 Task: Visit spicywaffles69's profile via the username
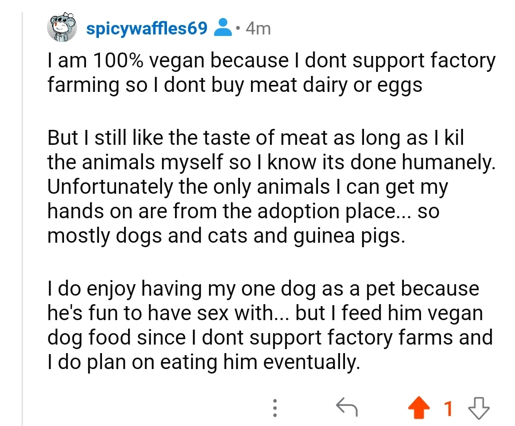tap(146, 27)
